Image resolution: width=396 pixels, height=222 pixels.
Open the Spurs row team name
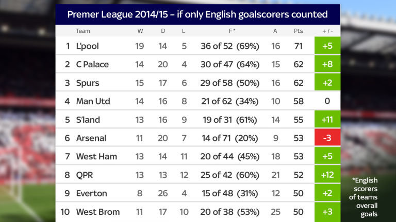point(88,83)
